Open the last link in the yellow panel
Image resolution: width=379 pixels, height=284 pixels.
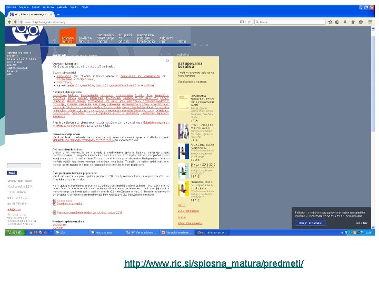189,223
